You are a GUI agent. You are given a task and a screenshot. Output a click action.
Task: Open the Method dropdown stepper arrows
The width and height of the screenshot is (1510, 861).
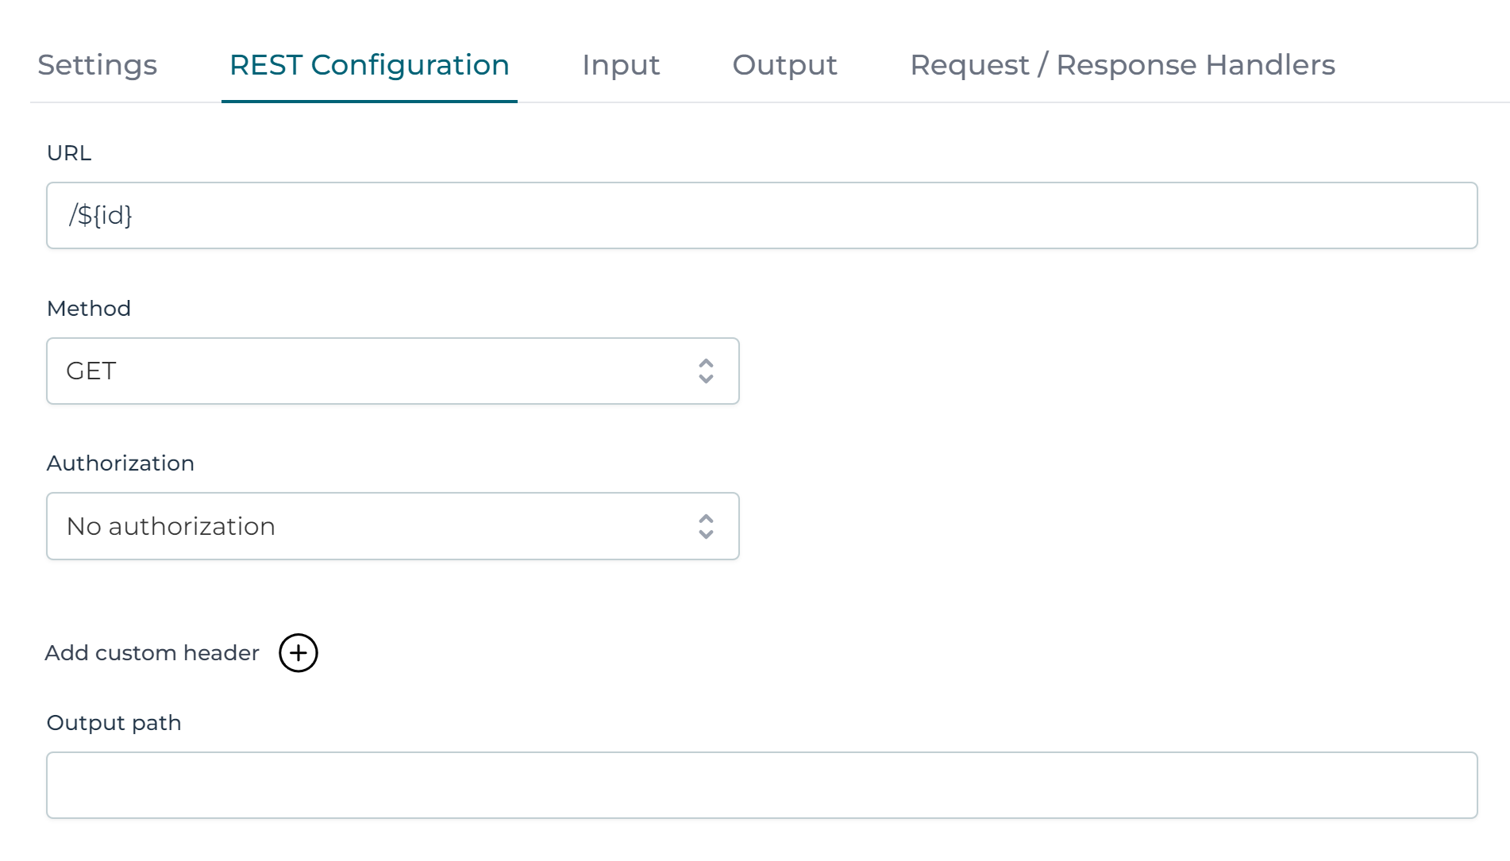(x=707, y=371)
